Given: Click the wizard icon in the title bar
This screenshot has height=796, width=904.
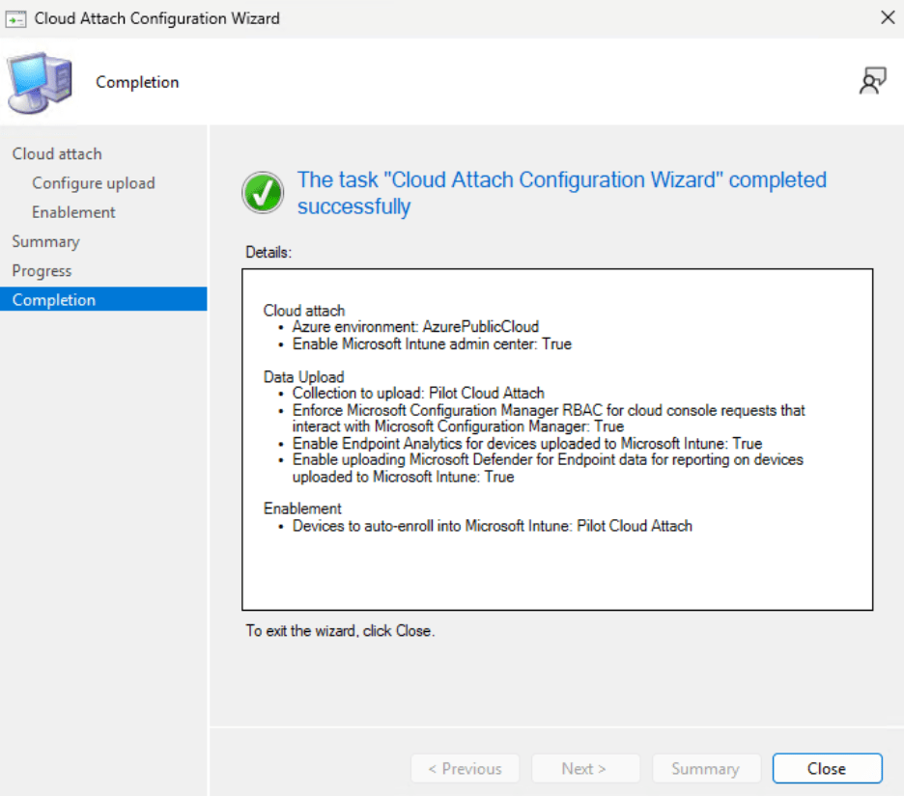Looking at the screenshot, I should pos(16,18).
